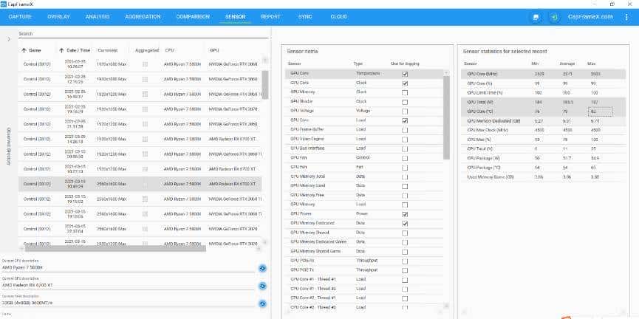Uncheck logging for GPU Core Load
639x319 pixels.
click(x=405, y=121)
